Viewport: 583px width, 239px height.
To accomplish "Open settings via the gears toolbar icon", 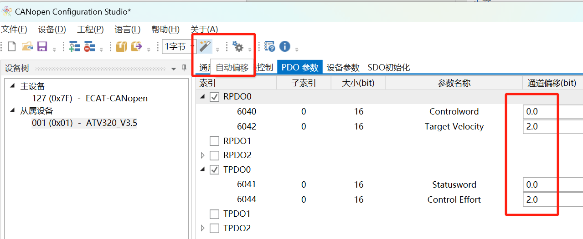I will (238, 46).
